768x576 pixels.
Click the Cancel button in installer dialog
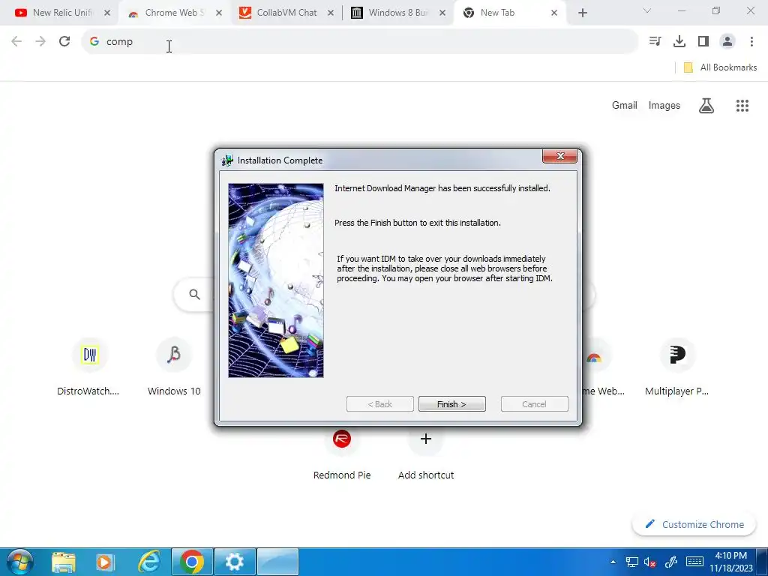pyautogui.click(x=534, y=404)
